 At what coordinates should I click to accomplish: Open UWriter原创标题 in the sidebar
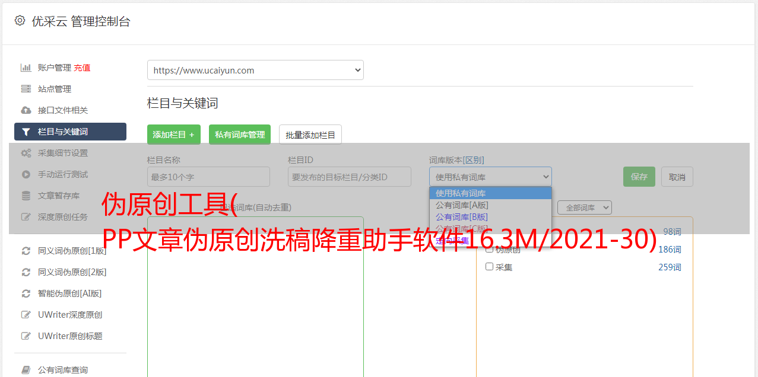(x=70, y=336)
